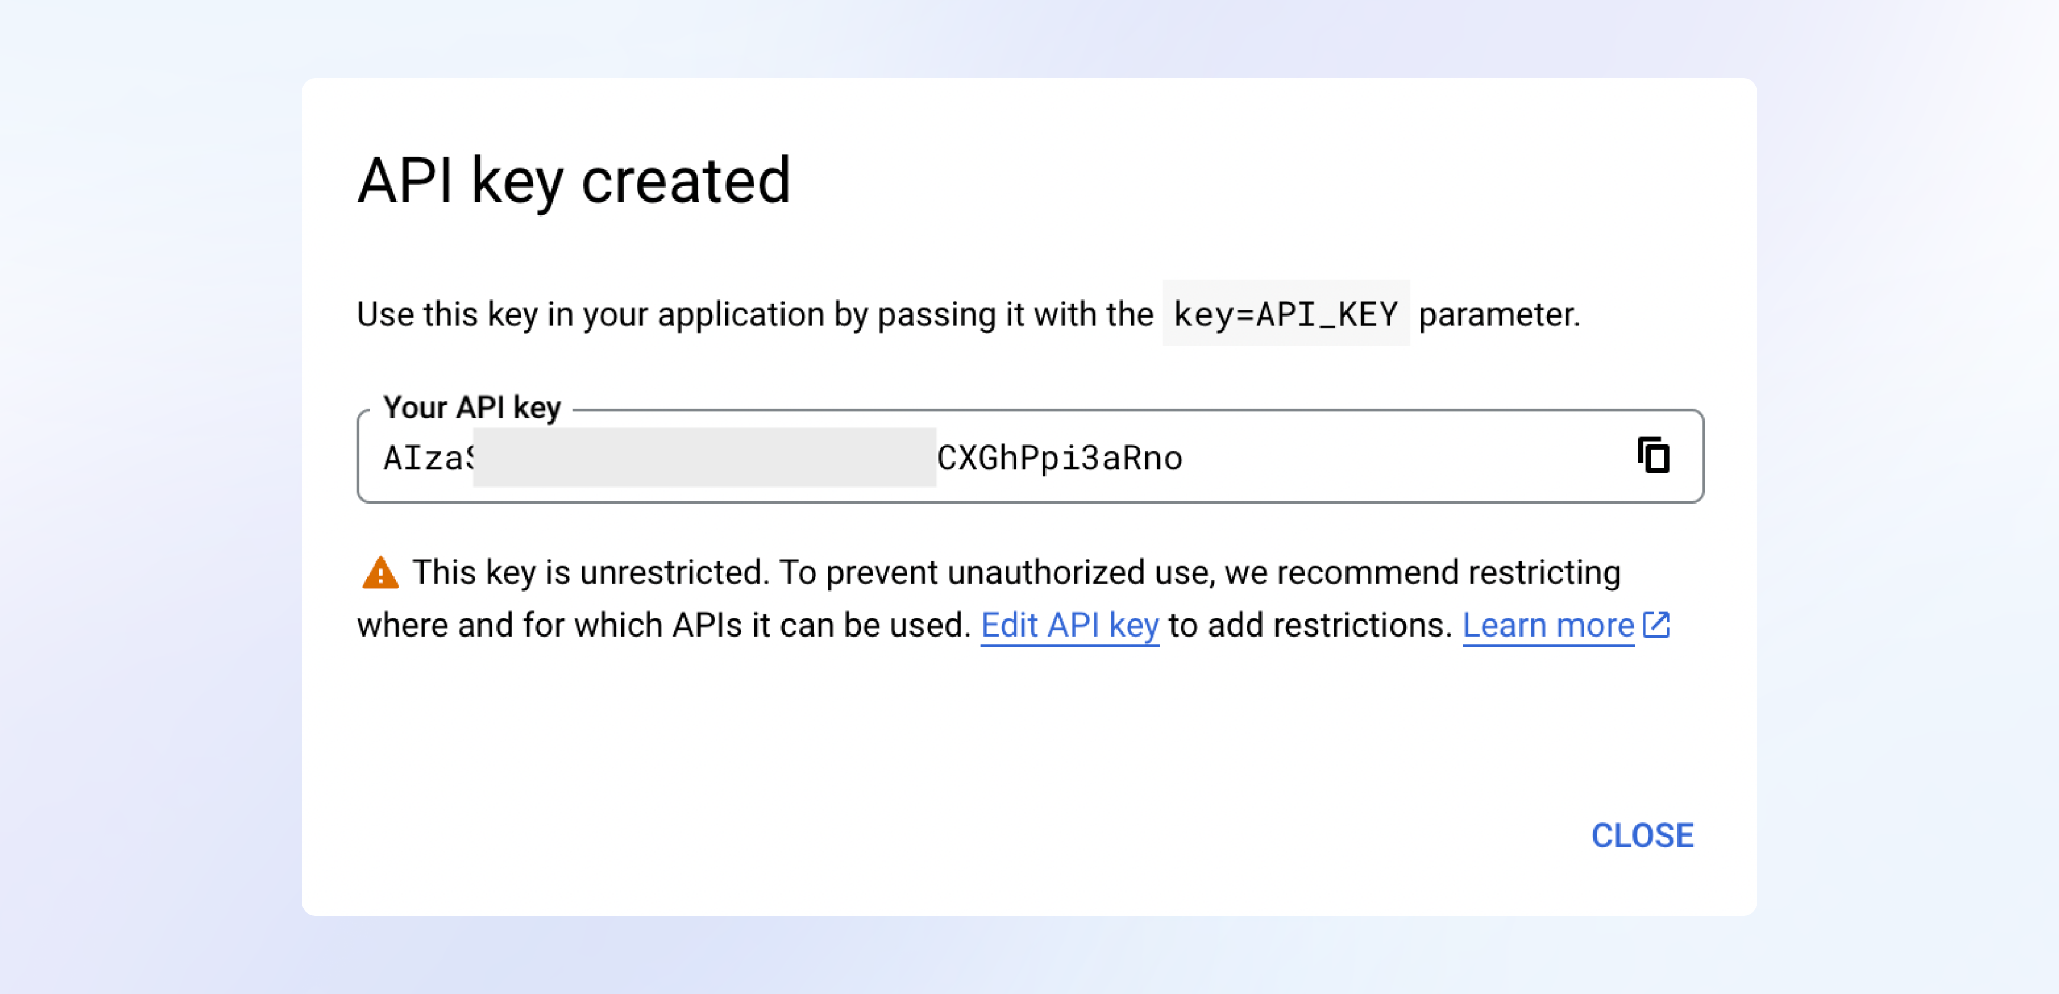Click the API key created heading
This screenshot has height=994, width=2059.
coord(574,180)
